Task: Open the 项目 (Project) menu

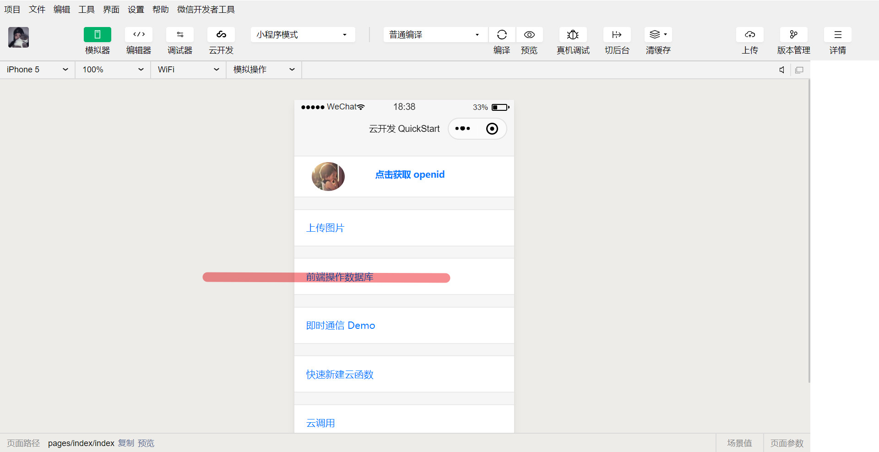Action: 12,10
